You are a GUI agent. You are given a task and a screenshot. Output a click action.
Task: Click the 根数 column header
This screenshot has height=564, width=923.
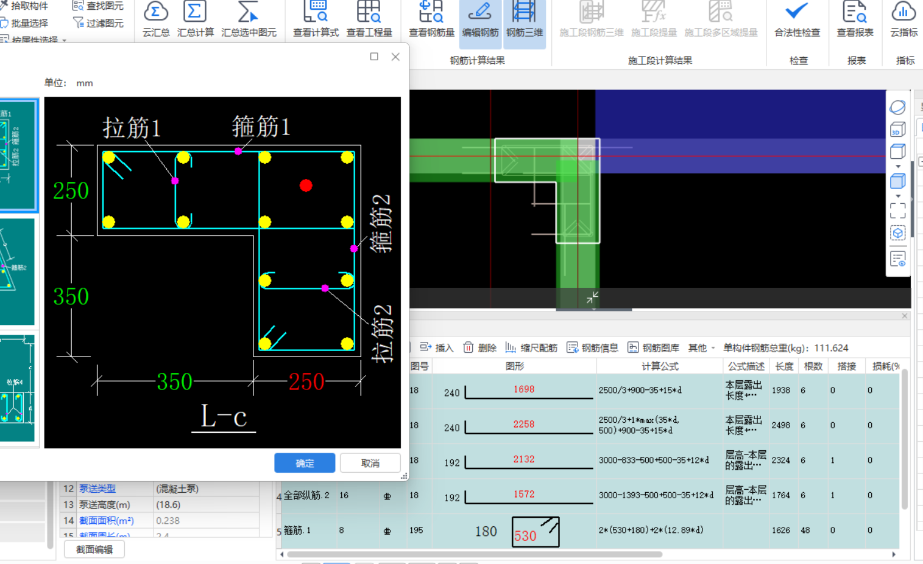(x=813, y=366)
